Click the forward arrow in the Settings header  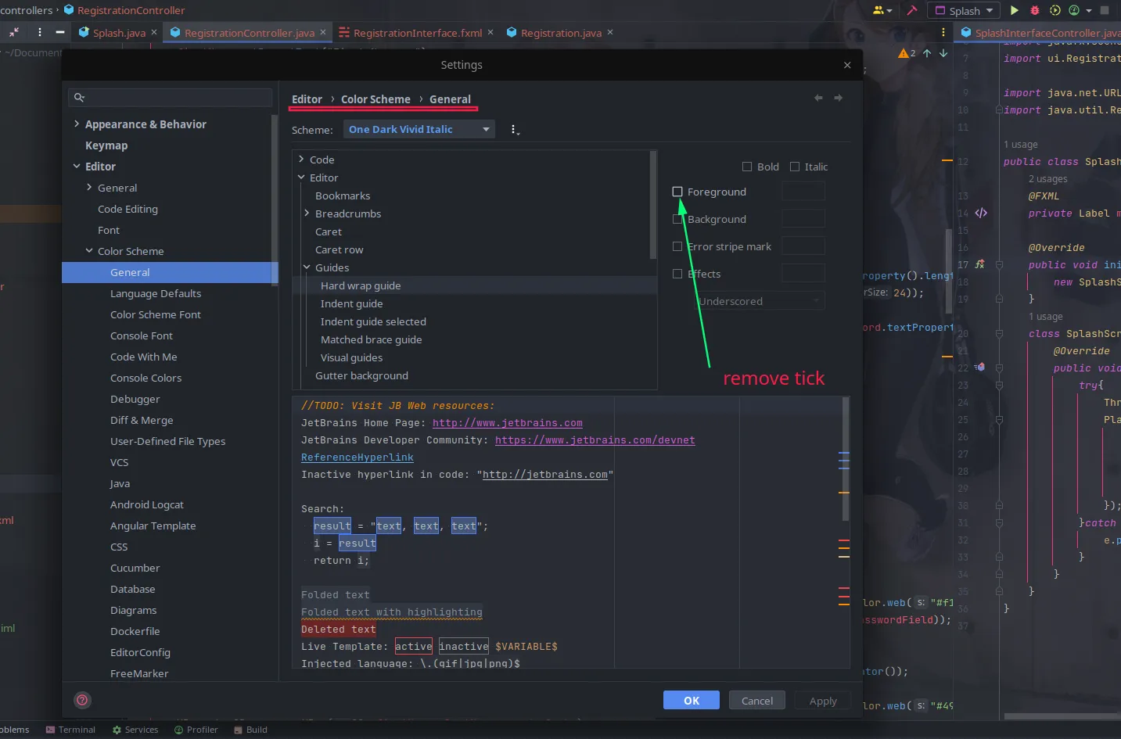pyautogui.click(x=839, y=98)
